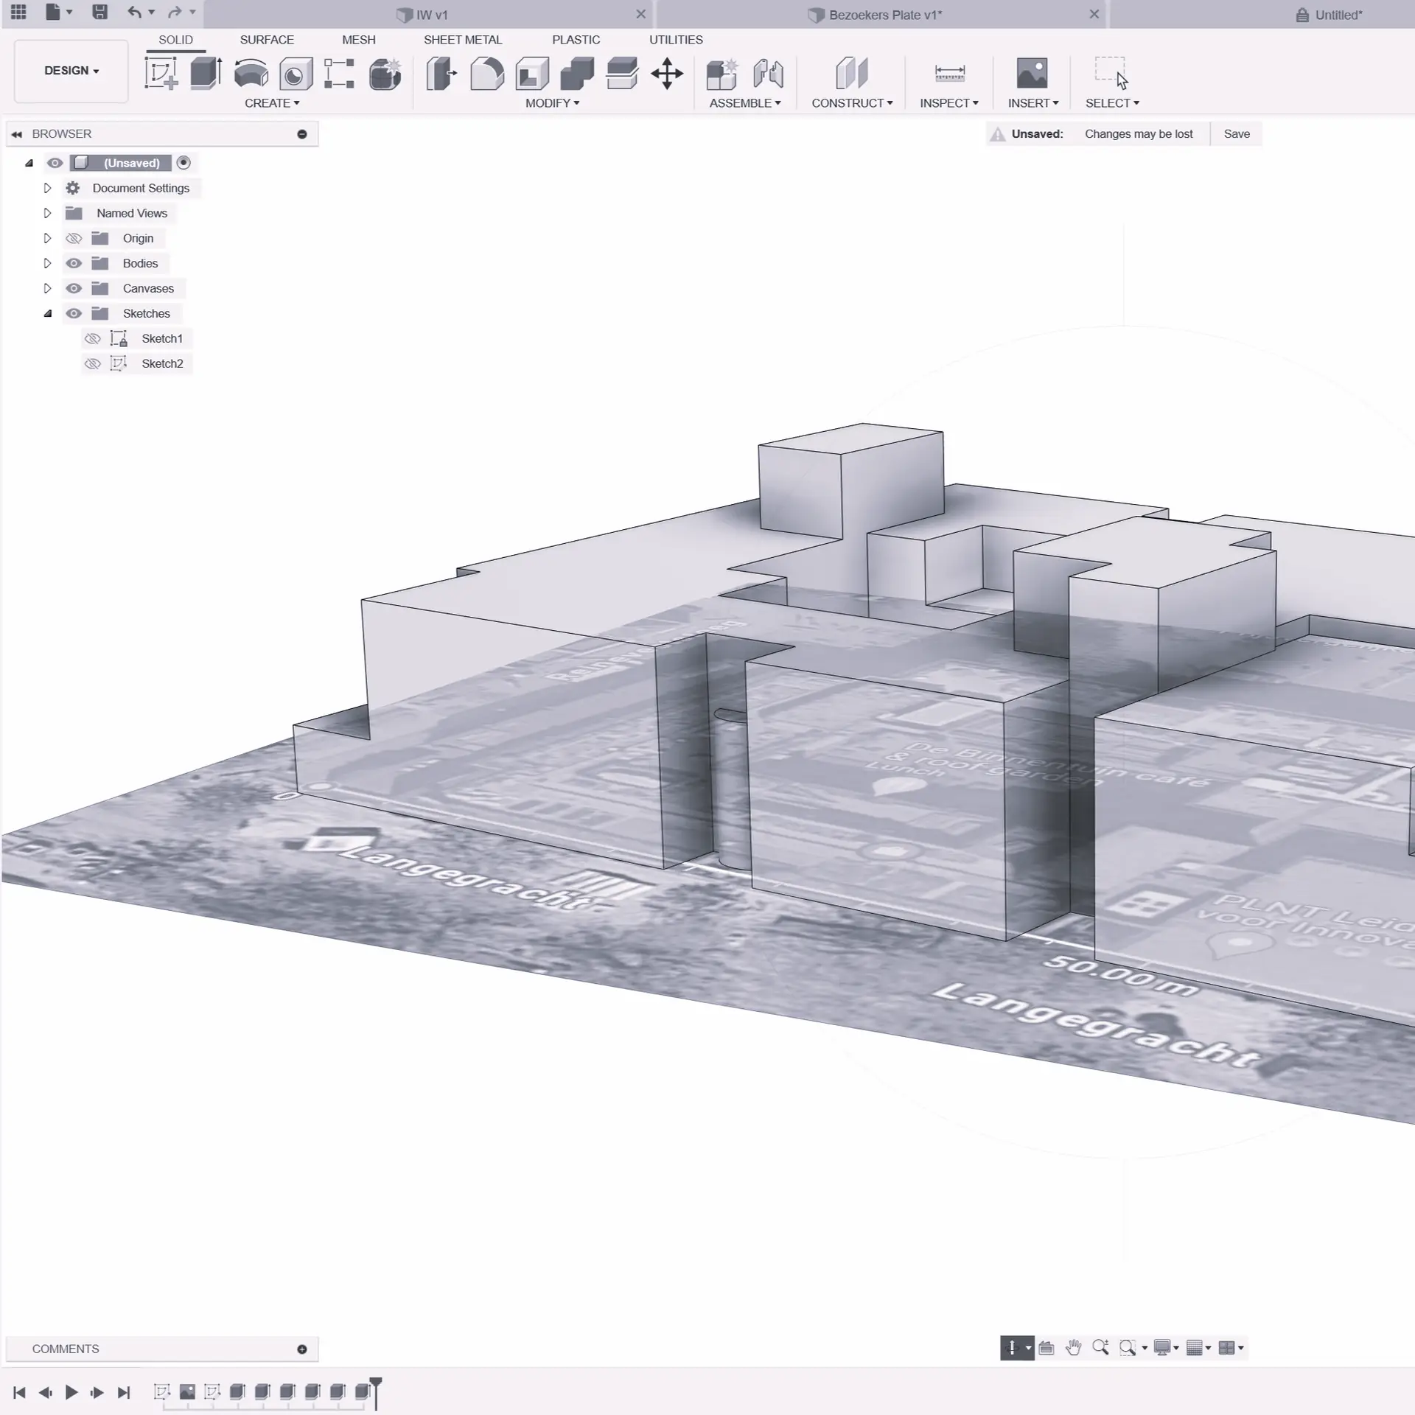The image size is (1415, 1415).
Task: Expand the Canvases folder
Action: coord(47,289)
